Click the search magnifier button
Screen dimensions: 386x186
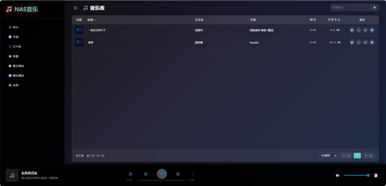coord(375,7)
